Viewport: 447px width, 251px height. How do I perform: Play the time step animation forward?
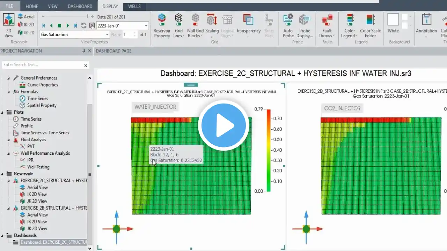(x=67, y=25)
